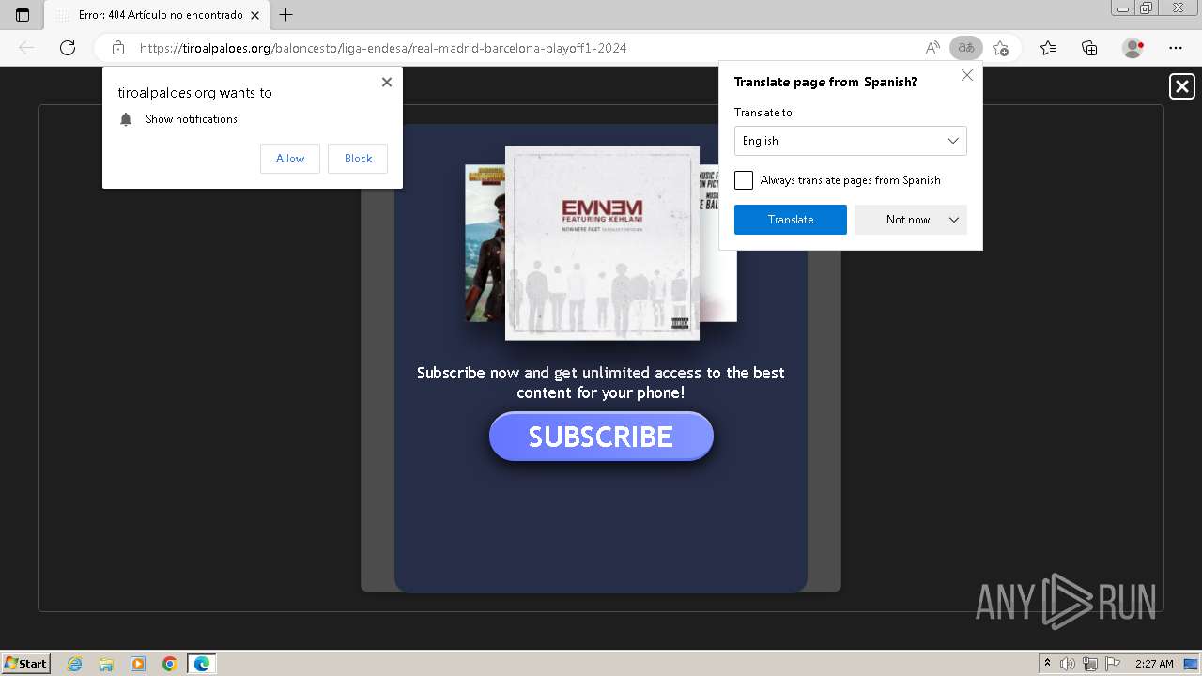Image resolution: width=1202 pixels, height=676 pixels.
Task: Block notifications from tiroalpaloes.org
Action: pos(358,159)
